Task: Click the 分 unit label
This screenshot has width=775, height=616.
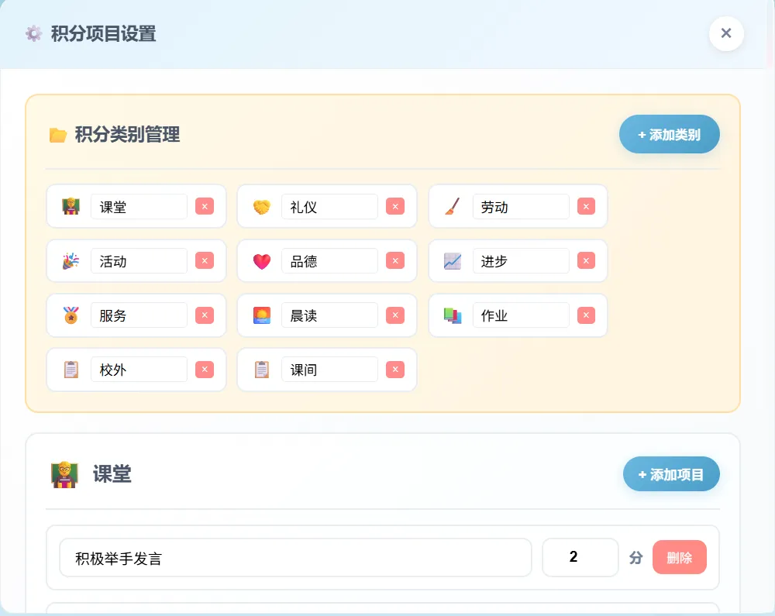Action: [635, 558]
